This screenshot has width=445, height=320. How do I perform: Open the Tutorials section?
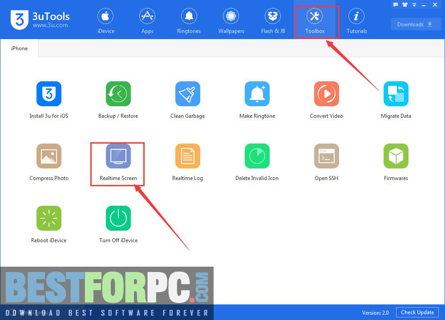point(357,21)
